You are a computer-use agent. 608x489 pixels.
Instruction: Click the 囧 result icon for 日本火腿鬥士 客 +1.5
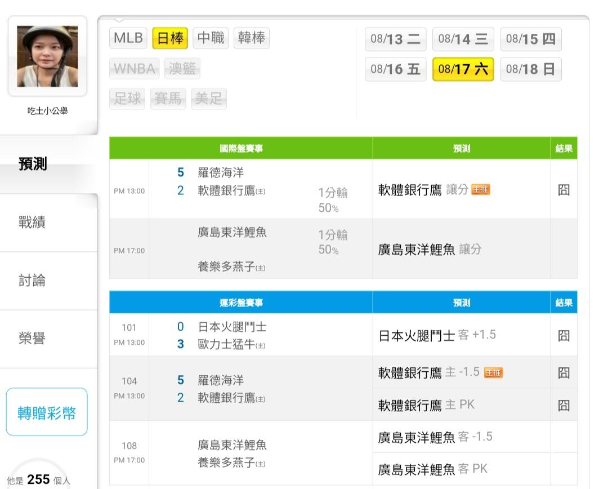click(x=564, y=335)
